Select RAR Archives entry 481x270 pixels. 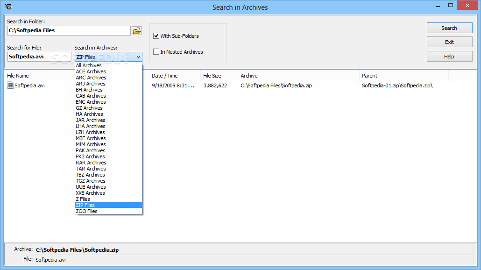[x=109, y=163]
